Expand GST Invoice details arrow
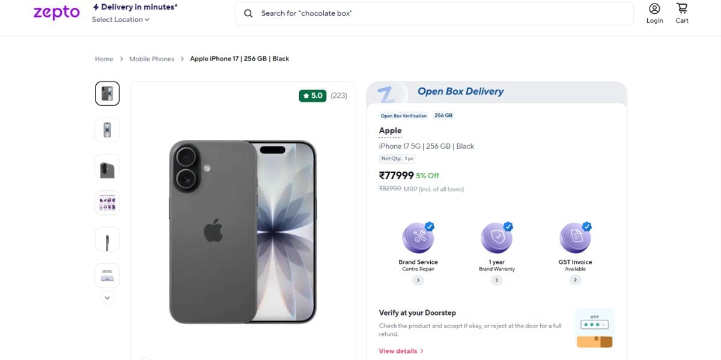The width and height of the screenshot is (721, 360). pos(575,280)
